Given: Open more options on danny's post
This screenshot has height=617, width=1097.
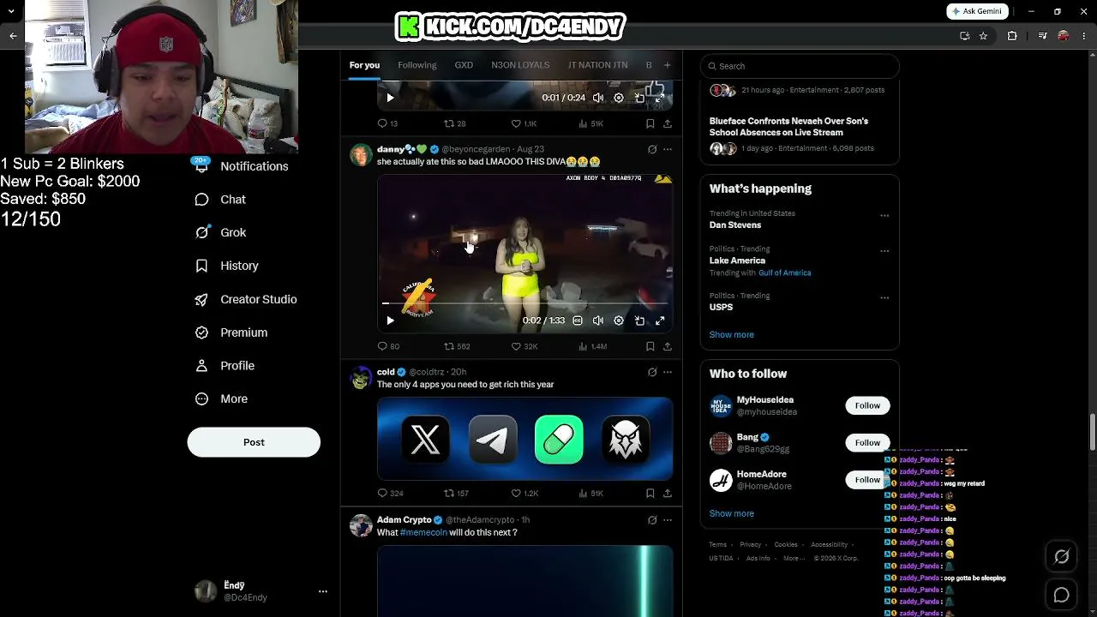Looking at the screenshot, I should coord(668,149).
